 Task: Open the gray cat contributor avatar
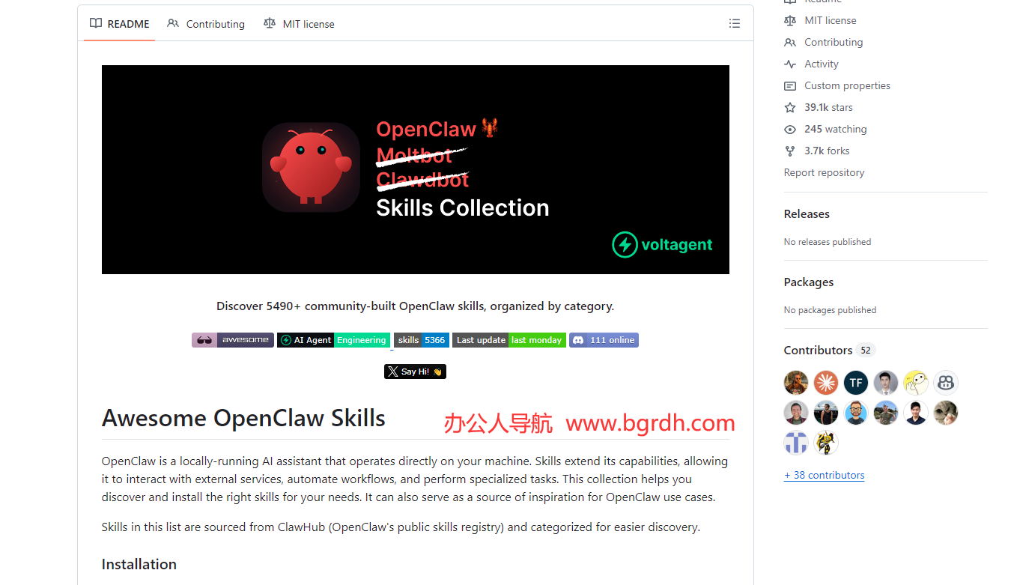(x=946, y=413)
